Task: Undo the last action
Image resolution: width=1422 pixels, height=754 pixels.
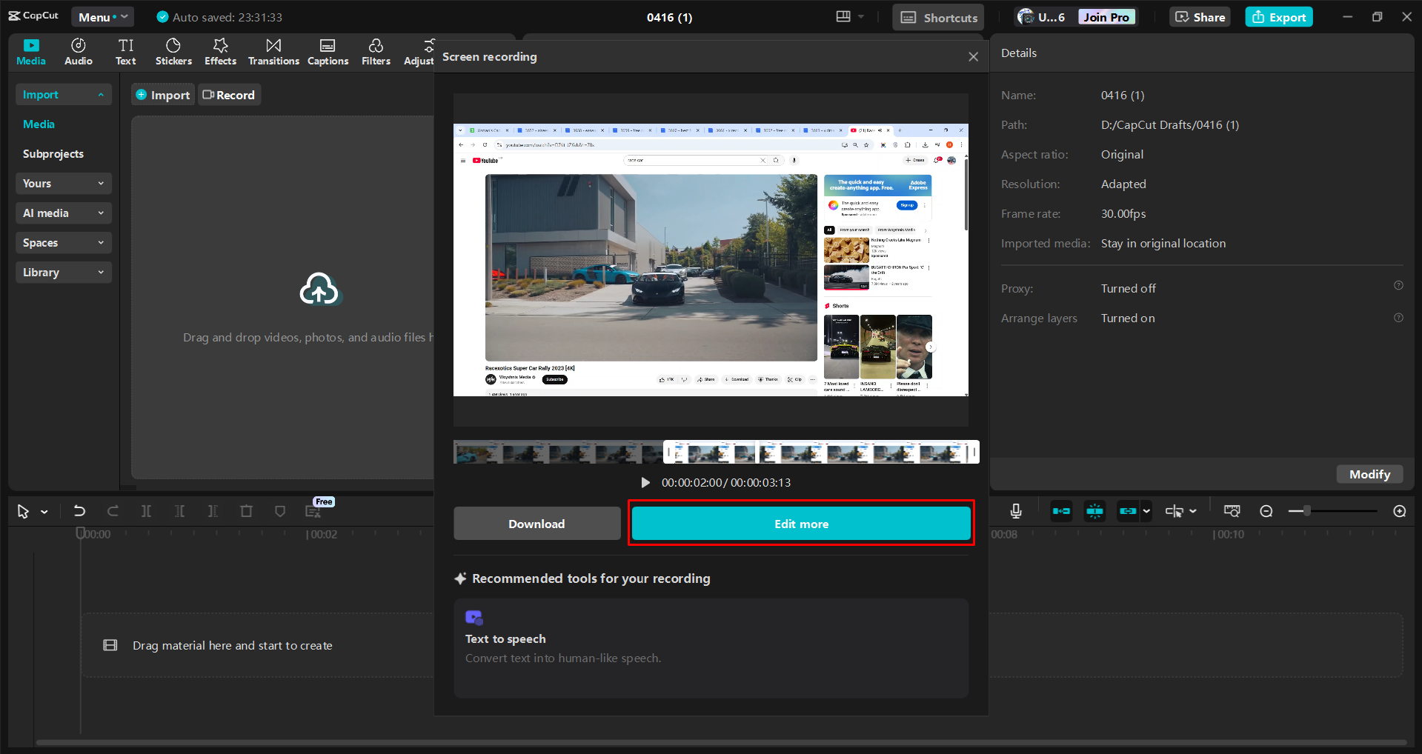Action: tap(79, 511)
